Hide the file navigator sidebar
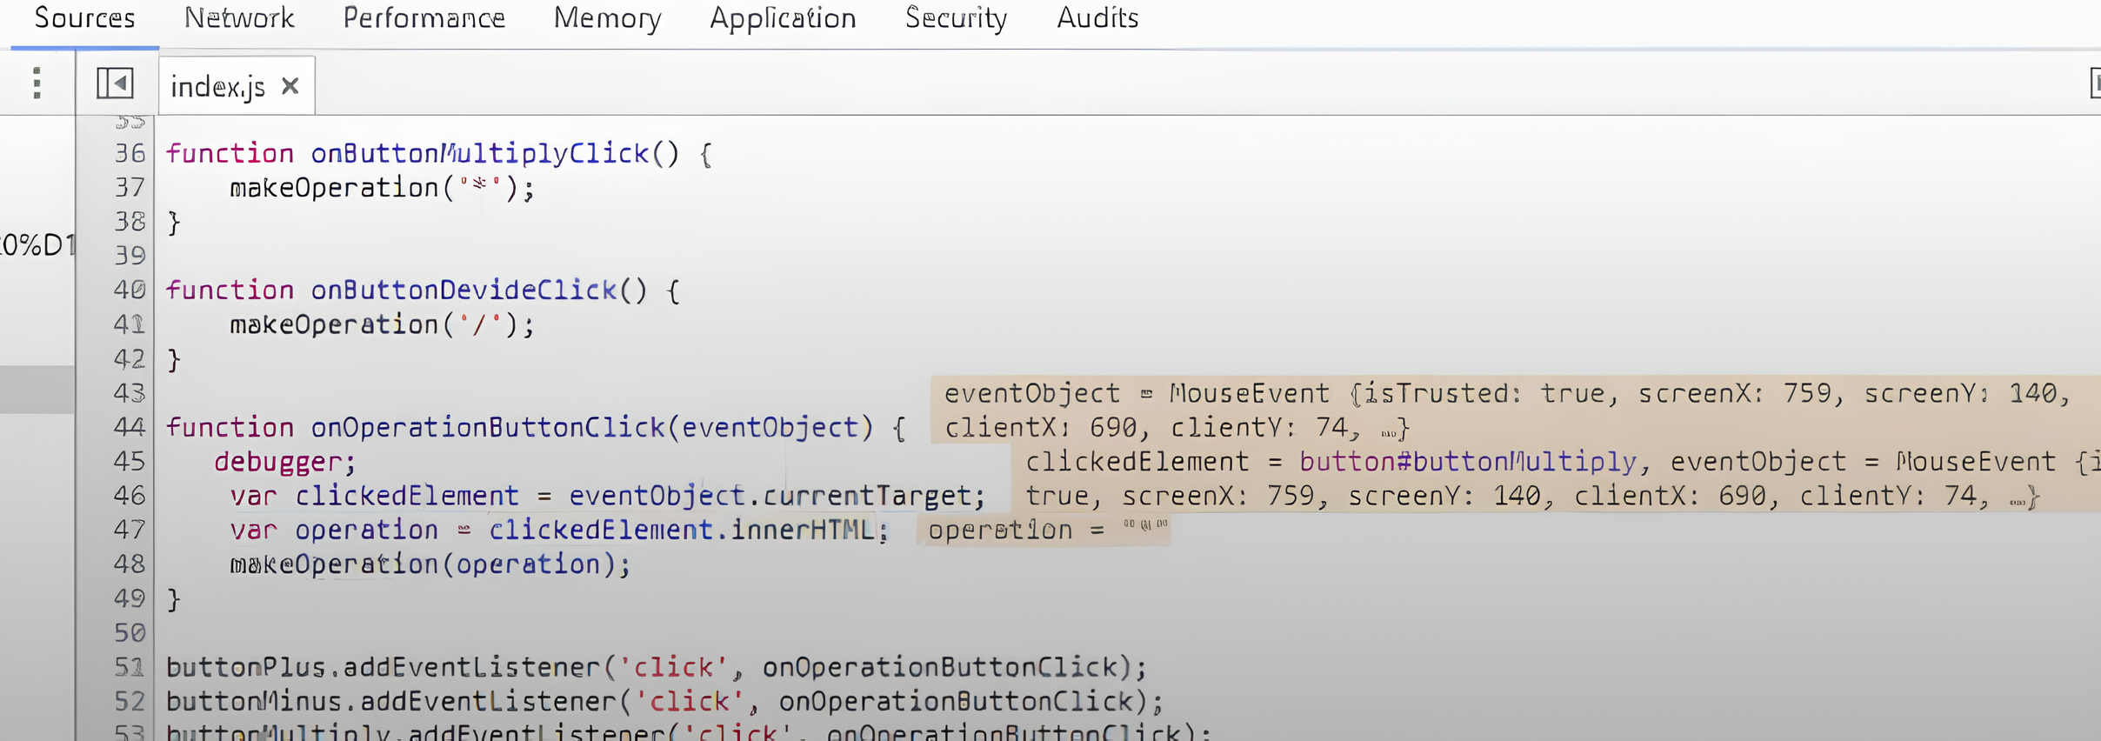The width and height of the screenshot is (2101, 741). [115, 83]
